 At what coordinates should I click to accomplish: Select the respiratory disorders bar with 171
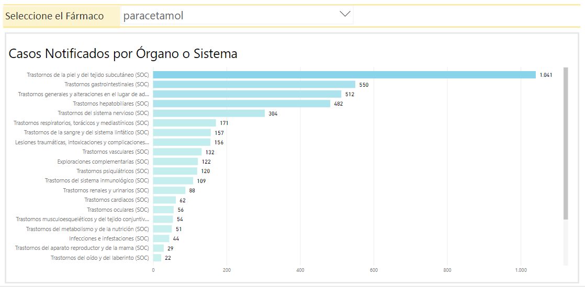coord(184,123)
